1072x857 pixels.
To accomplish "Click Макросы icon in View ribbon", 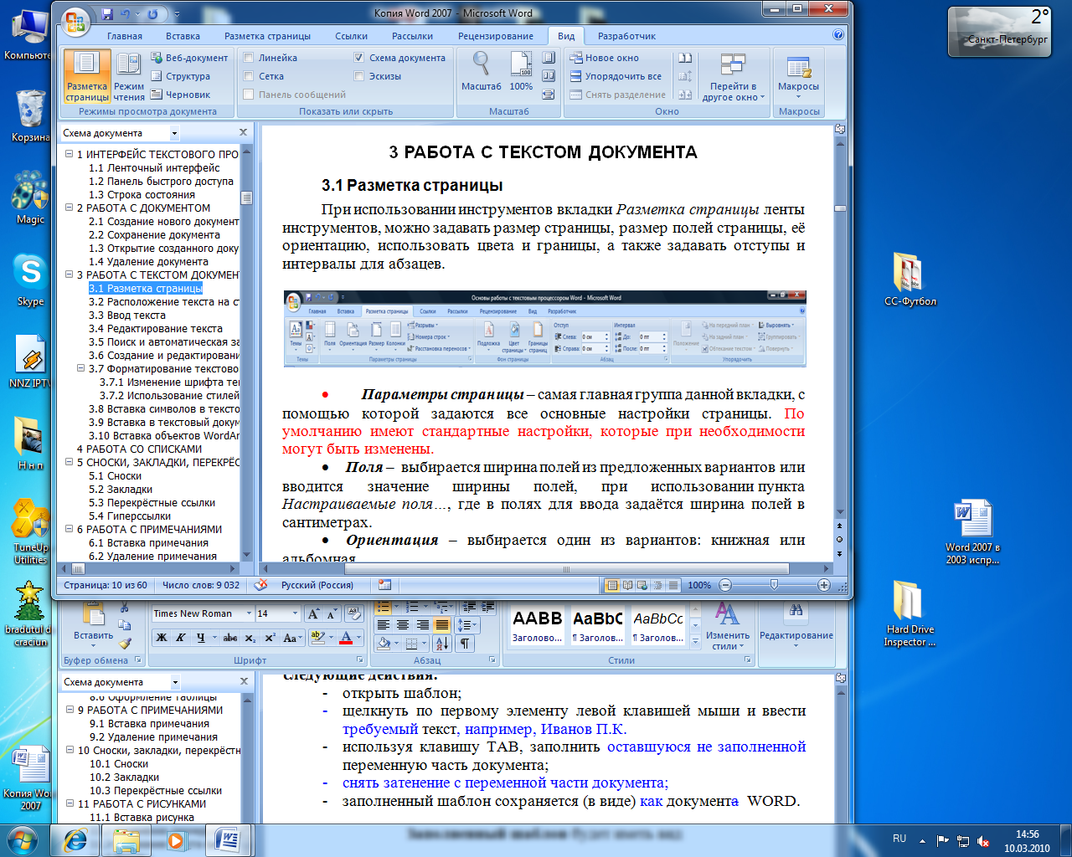I will coord(798,74).
